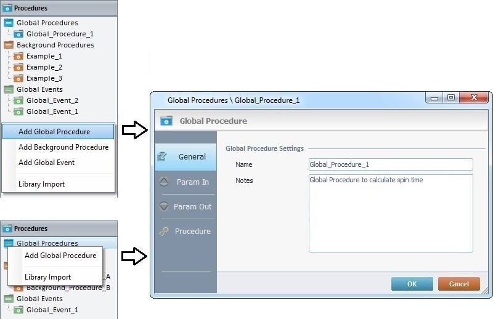Click the Example_1 background procedure icon

19,56
